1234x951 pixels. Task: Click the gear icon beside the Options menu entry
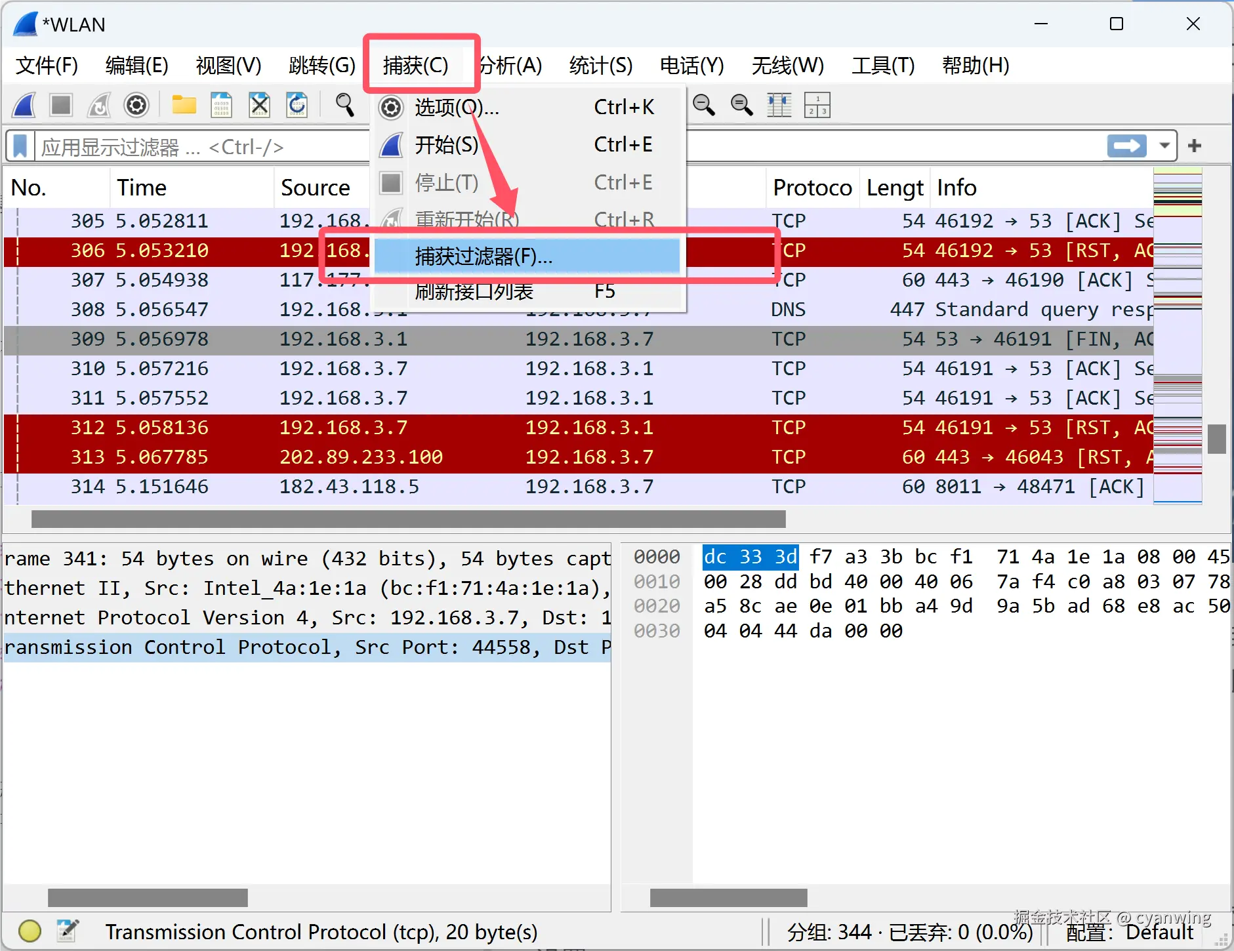[391, 108]
